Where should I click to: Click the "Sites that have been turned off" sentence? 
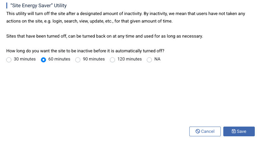[105, 36]
